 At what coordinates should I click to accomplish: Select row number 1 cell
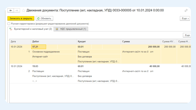[x=29, y=52]
